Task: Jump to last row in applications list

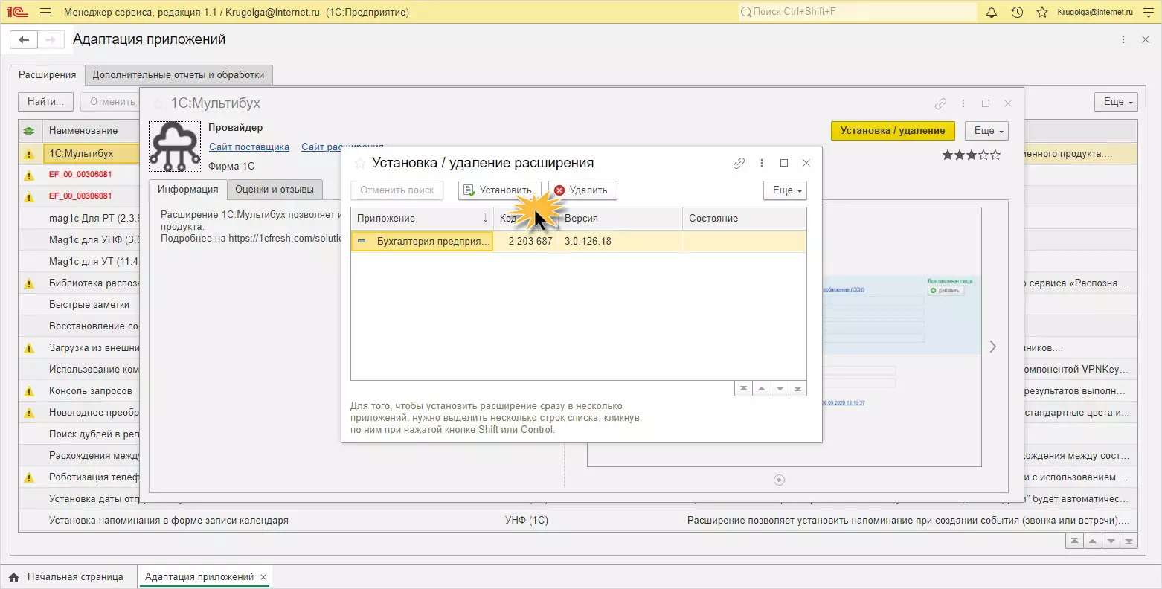Action: tap(797, 389)
